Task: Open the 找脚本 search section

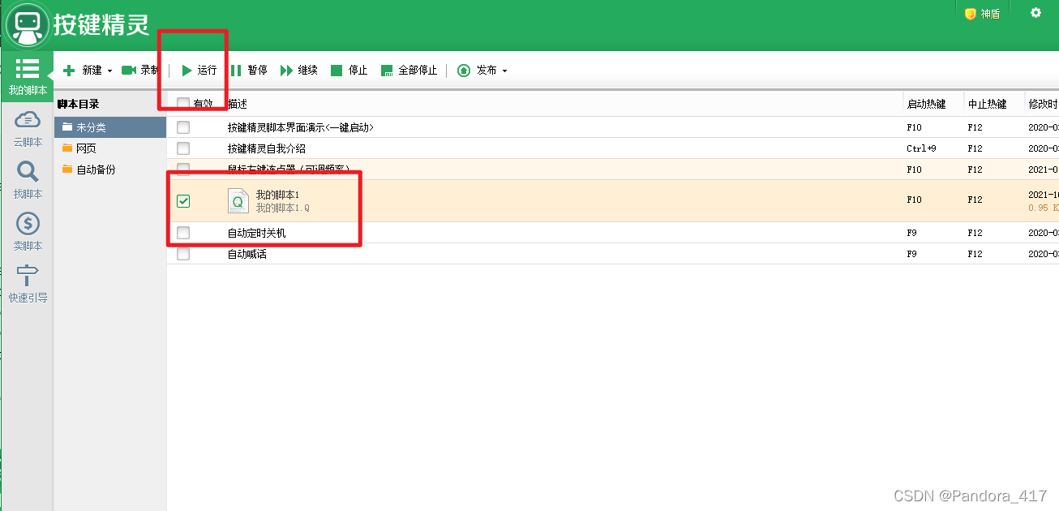Action: (x=28, y=180)
